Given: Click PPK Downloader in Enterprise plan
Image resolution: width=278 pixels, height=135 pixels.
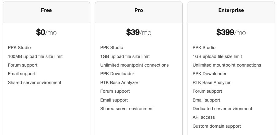Looking at the screenshot, I should [210, 74].
